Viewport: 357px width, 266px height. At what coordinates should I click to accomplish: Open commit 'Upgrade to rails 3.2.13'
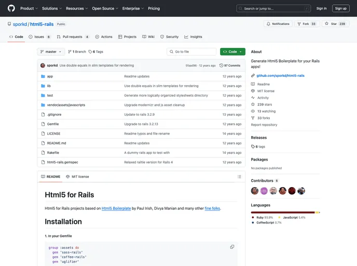[x=141, y=124]
